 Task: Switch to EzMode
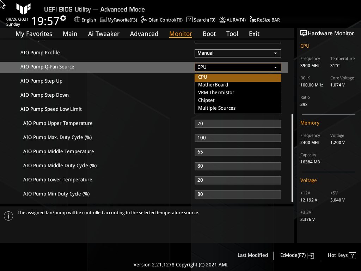pyautogui.click(x=296, y=255)
